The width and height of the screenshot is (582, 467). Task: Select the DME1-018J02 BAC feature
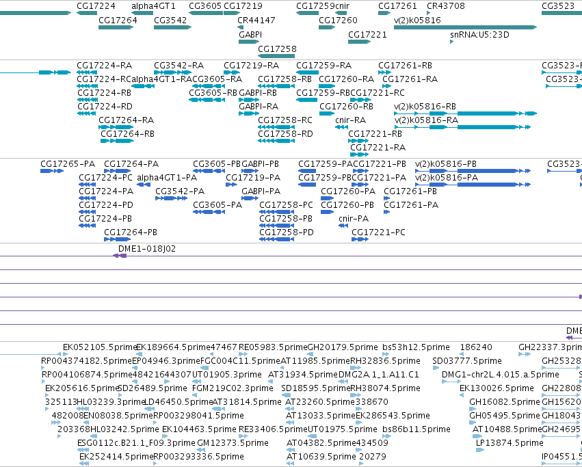click(x=120, y=256)
